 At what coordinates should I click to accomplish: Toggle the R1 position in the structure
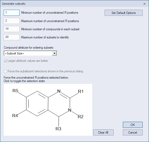coord(81,92)
